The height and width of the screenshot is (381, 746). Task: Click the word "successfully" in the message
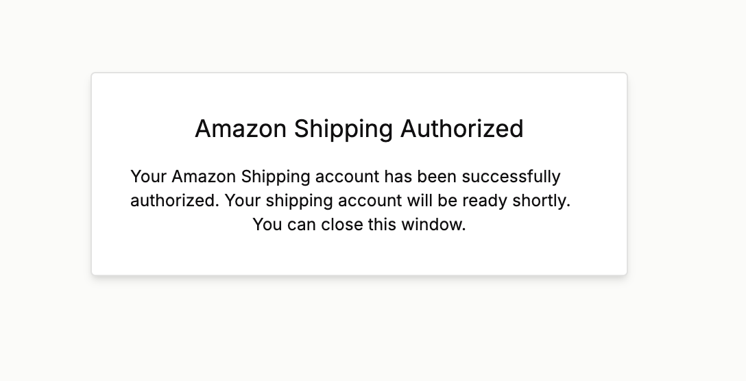(x=511, y=177)
